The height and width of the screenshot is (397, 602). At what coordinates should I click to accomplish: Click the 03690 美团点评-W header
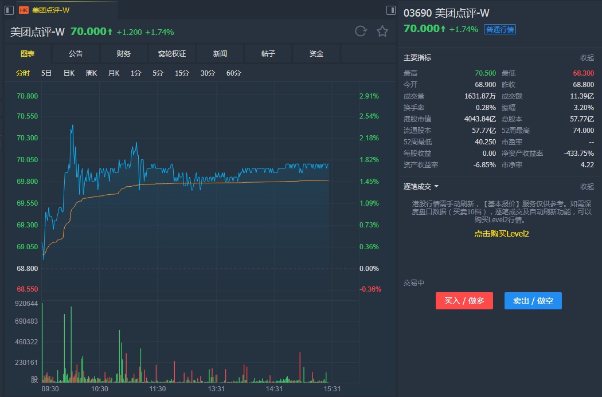(x=446, y=13)
